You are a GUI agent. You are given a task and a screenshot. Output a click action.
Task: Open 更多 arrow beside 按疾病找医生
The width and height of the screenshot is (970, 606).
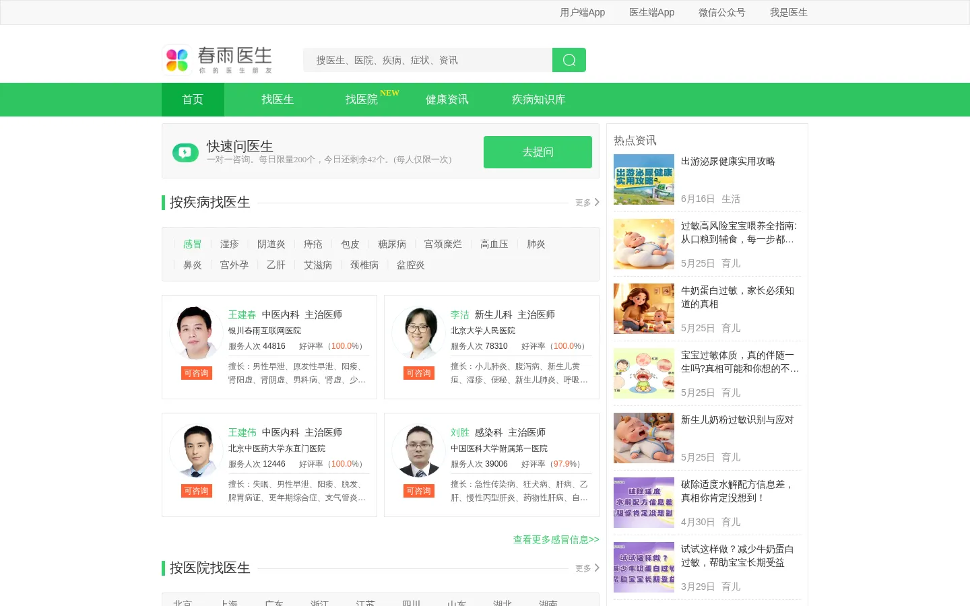[587, 202]
